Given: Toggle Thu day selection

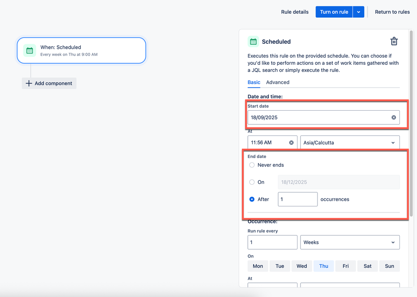Looking at the screenshot, I should pos(324,266).
